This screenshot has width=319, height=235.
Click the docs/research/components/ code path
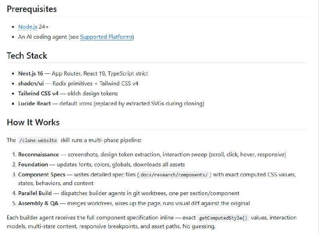(175, 175)
